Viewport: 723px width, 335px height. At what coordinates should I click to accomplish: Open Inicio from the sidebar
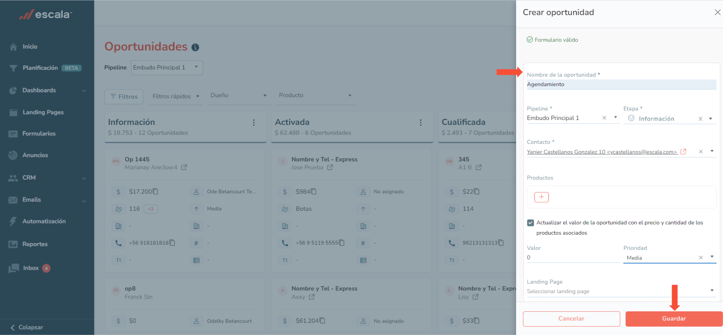[x=30, y=47]
